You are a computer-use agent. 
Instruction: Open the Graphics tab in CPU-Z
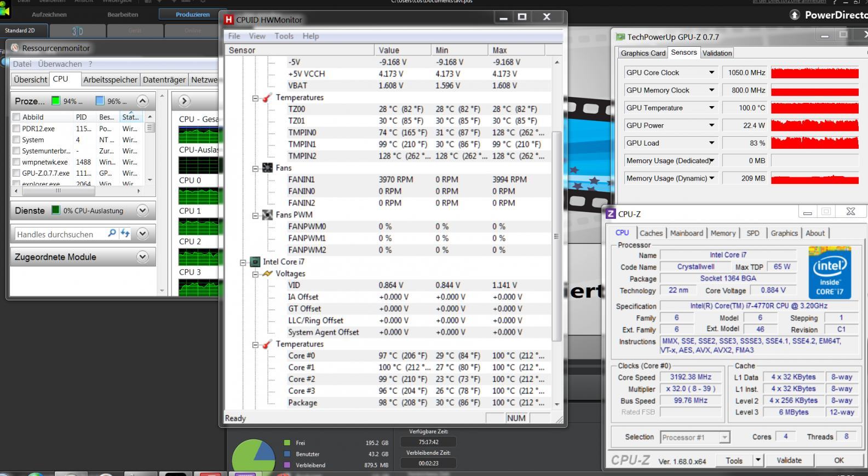(784, 233)
